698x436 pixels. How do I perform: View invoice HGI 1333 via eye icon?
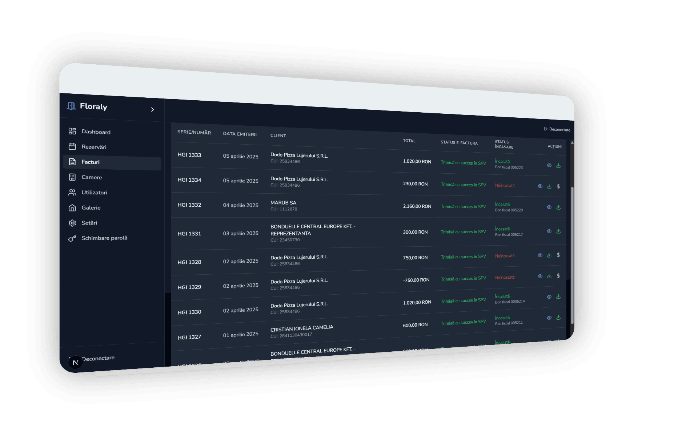click(x=549, y=165)
